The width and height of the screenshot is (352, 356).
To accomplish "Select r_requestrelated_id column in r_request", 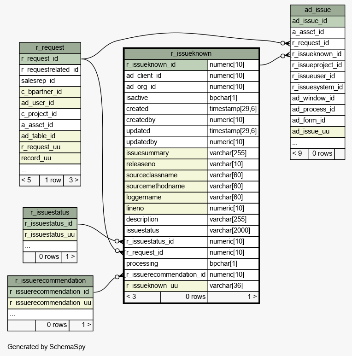I will 50,70.
